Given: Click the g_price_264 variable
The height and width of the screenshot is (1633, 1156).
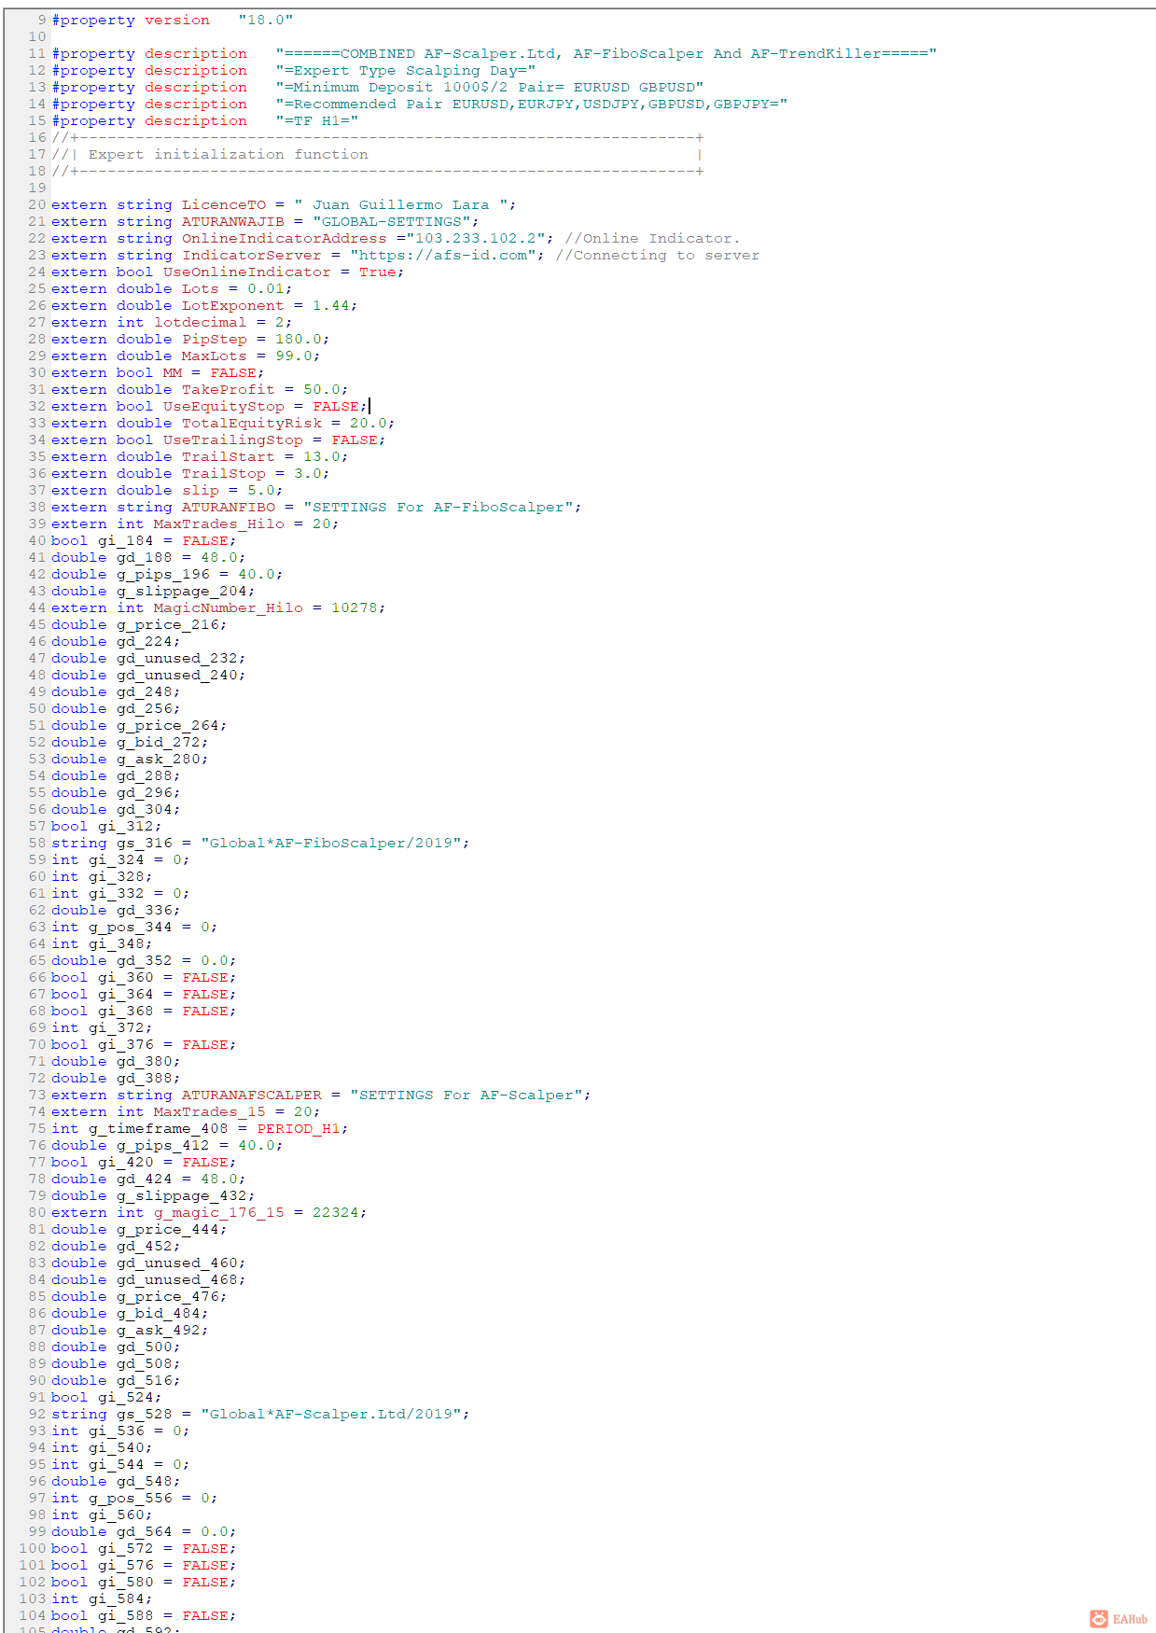Looking at the screenshot, I should [167, 725].
